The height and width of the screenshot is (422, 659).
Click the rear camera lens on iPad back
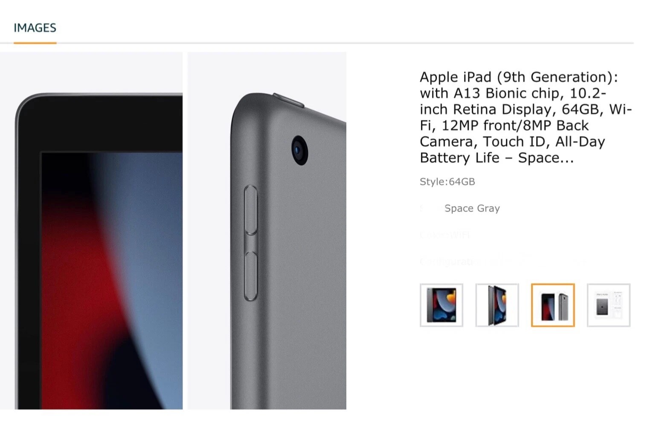[300, 150]
